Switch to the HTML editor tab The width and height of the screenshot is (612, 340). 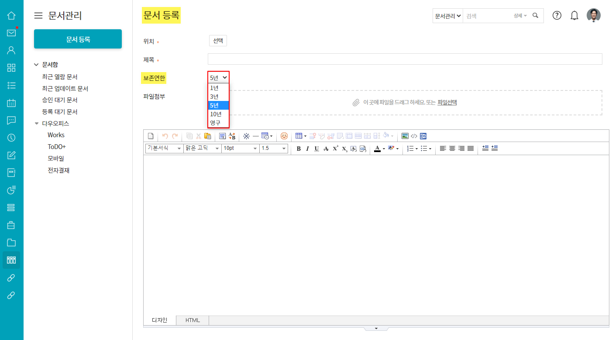pyautogui.click(x=193, y=320)
